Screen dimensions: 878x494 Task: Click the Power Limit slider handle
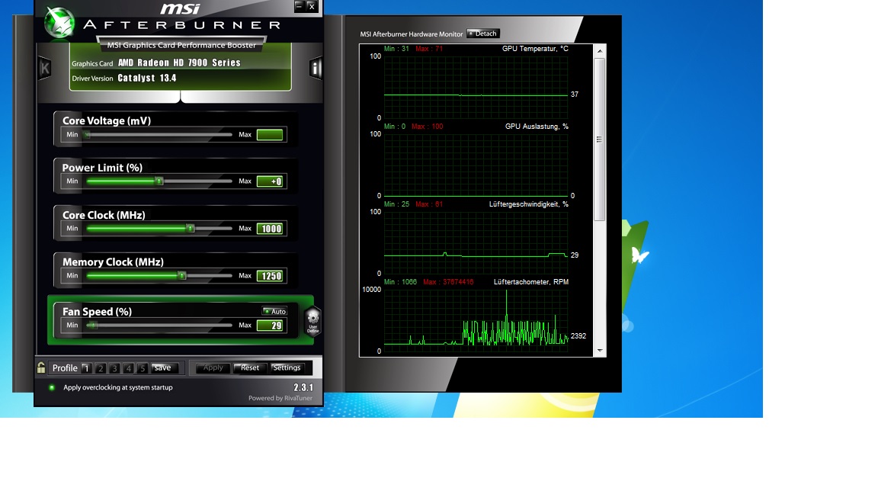point(159,181)
